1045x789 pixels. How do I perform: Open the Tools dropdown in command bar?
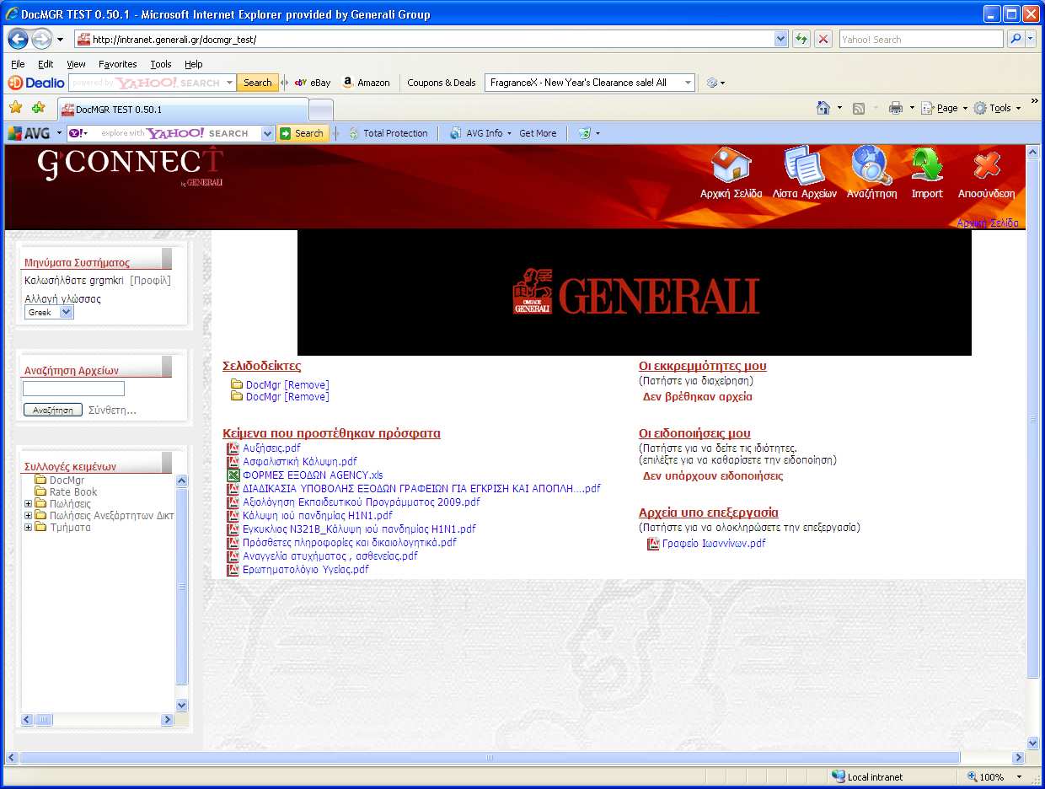(x=996, y=108)
